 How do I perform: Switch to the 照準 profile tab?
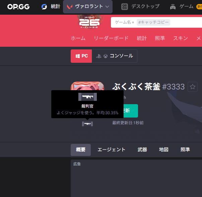(x=185, y=150)
